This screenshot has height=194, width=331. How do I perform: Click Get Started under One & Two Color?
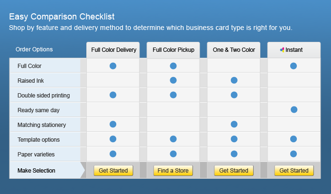pos(234,171)
